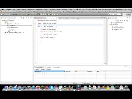Collapse all in Package Explorer toolbar

(x=21, y=18)
